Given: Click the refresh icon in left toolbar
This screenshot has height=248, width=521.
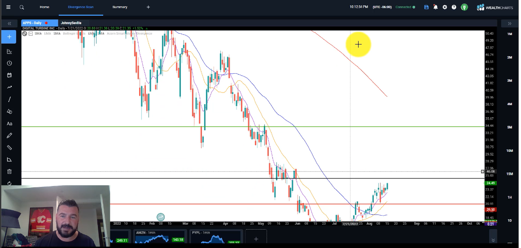Looking at the screenshot, I should (x=9, y=183).
